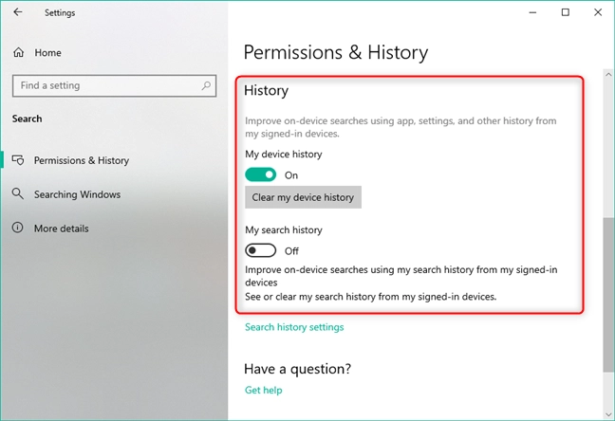Click the Search category heading in sidebar
The height and width of the screenshot is (421, 615).
[28, 119]
